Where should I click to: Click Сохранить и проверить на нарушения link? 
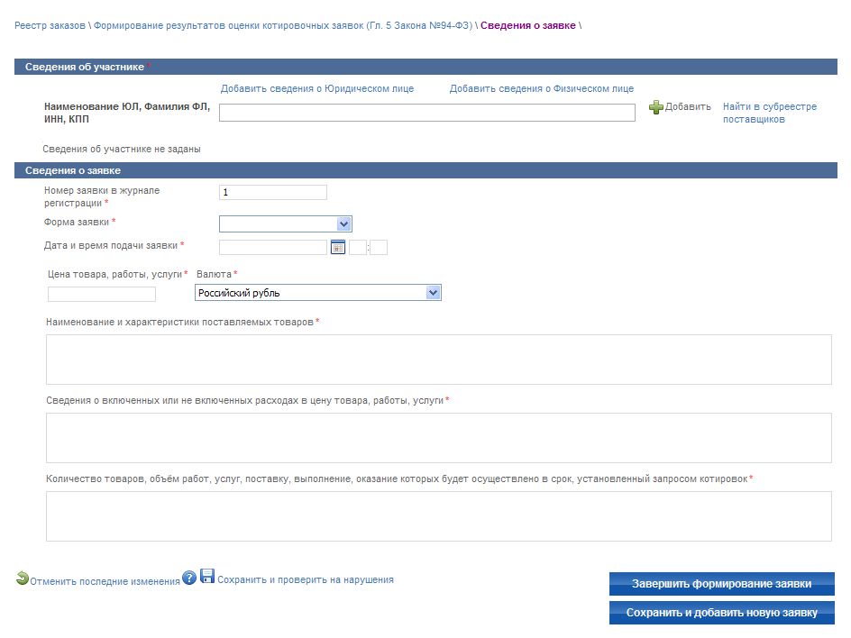[x=306, y=579]
